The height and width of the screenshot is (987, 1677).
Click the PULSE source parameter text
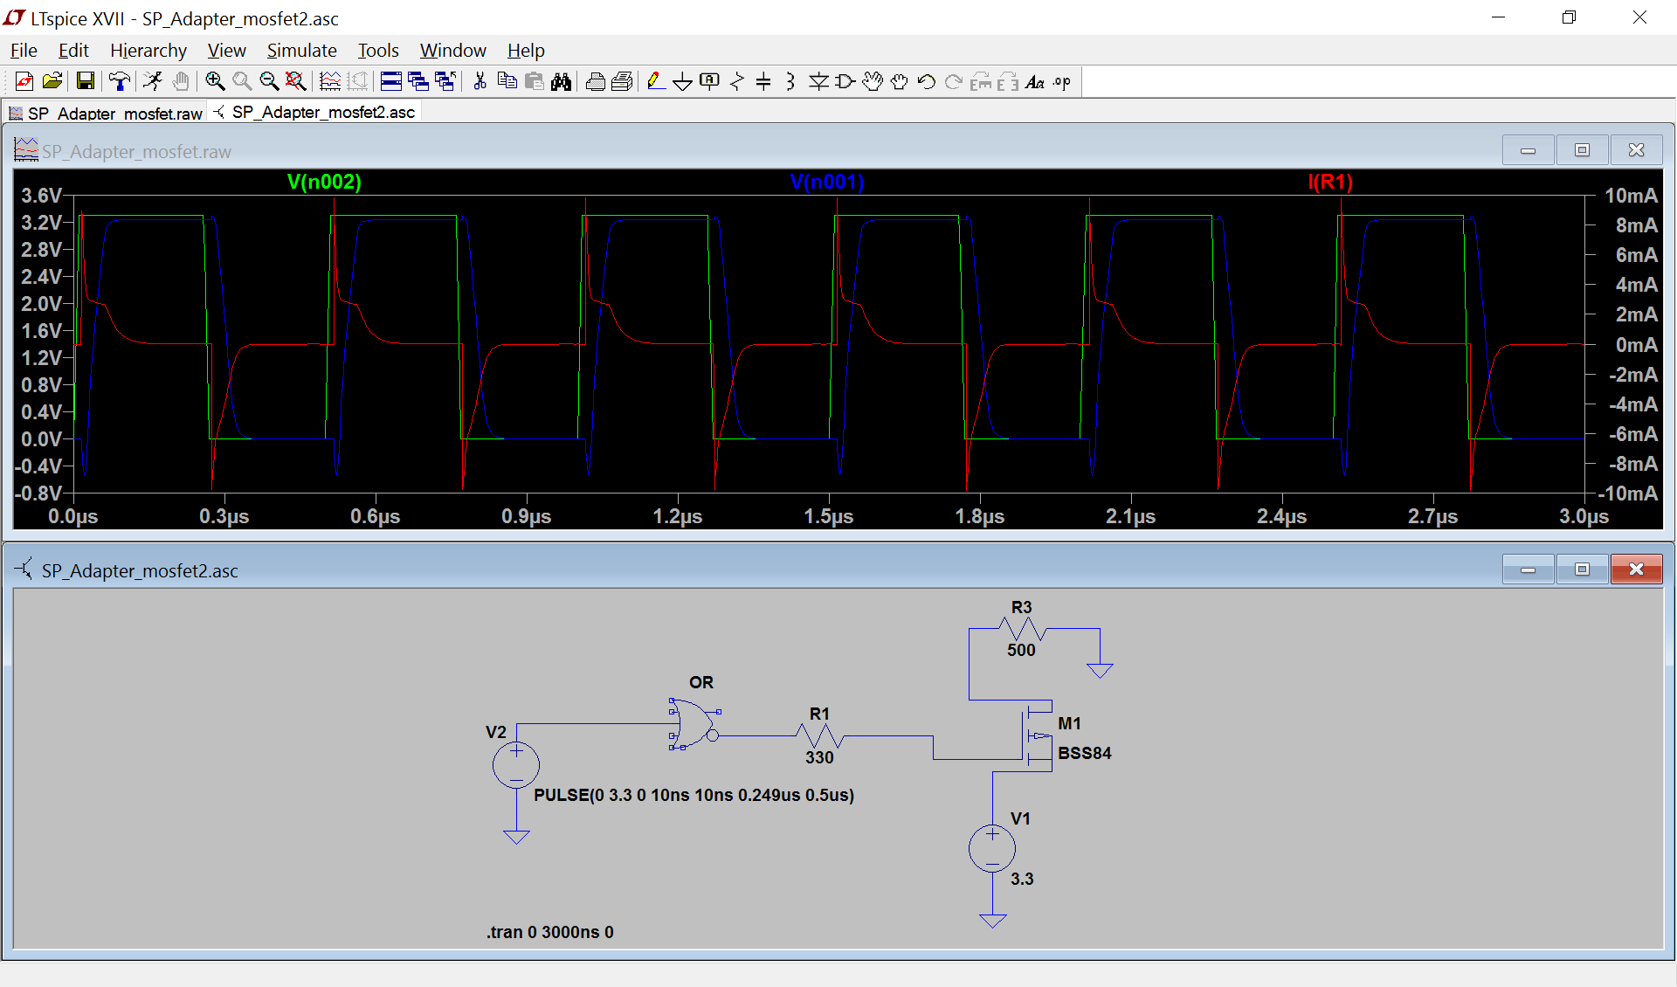point(694,795)
